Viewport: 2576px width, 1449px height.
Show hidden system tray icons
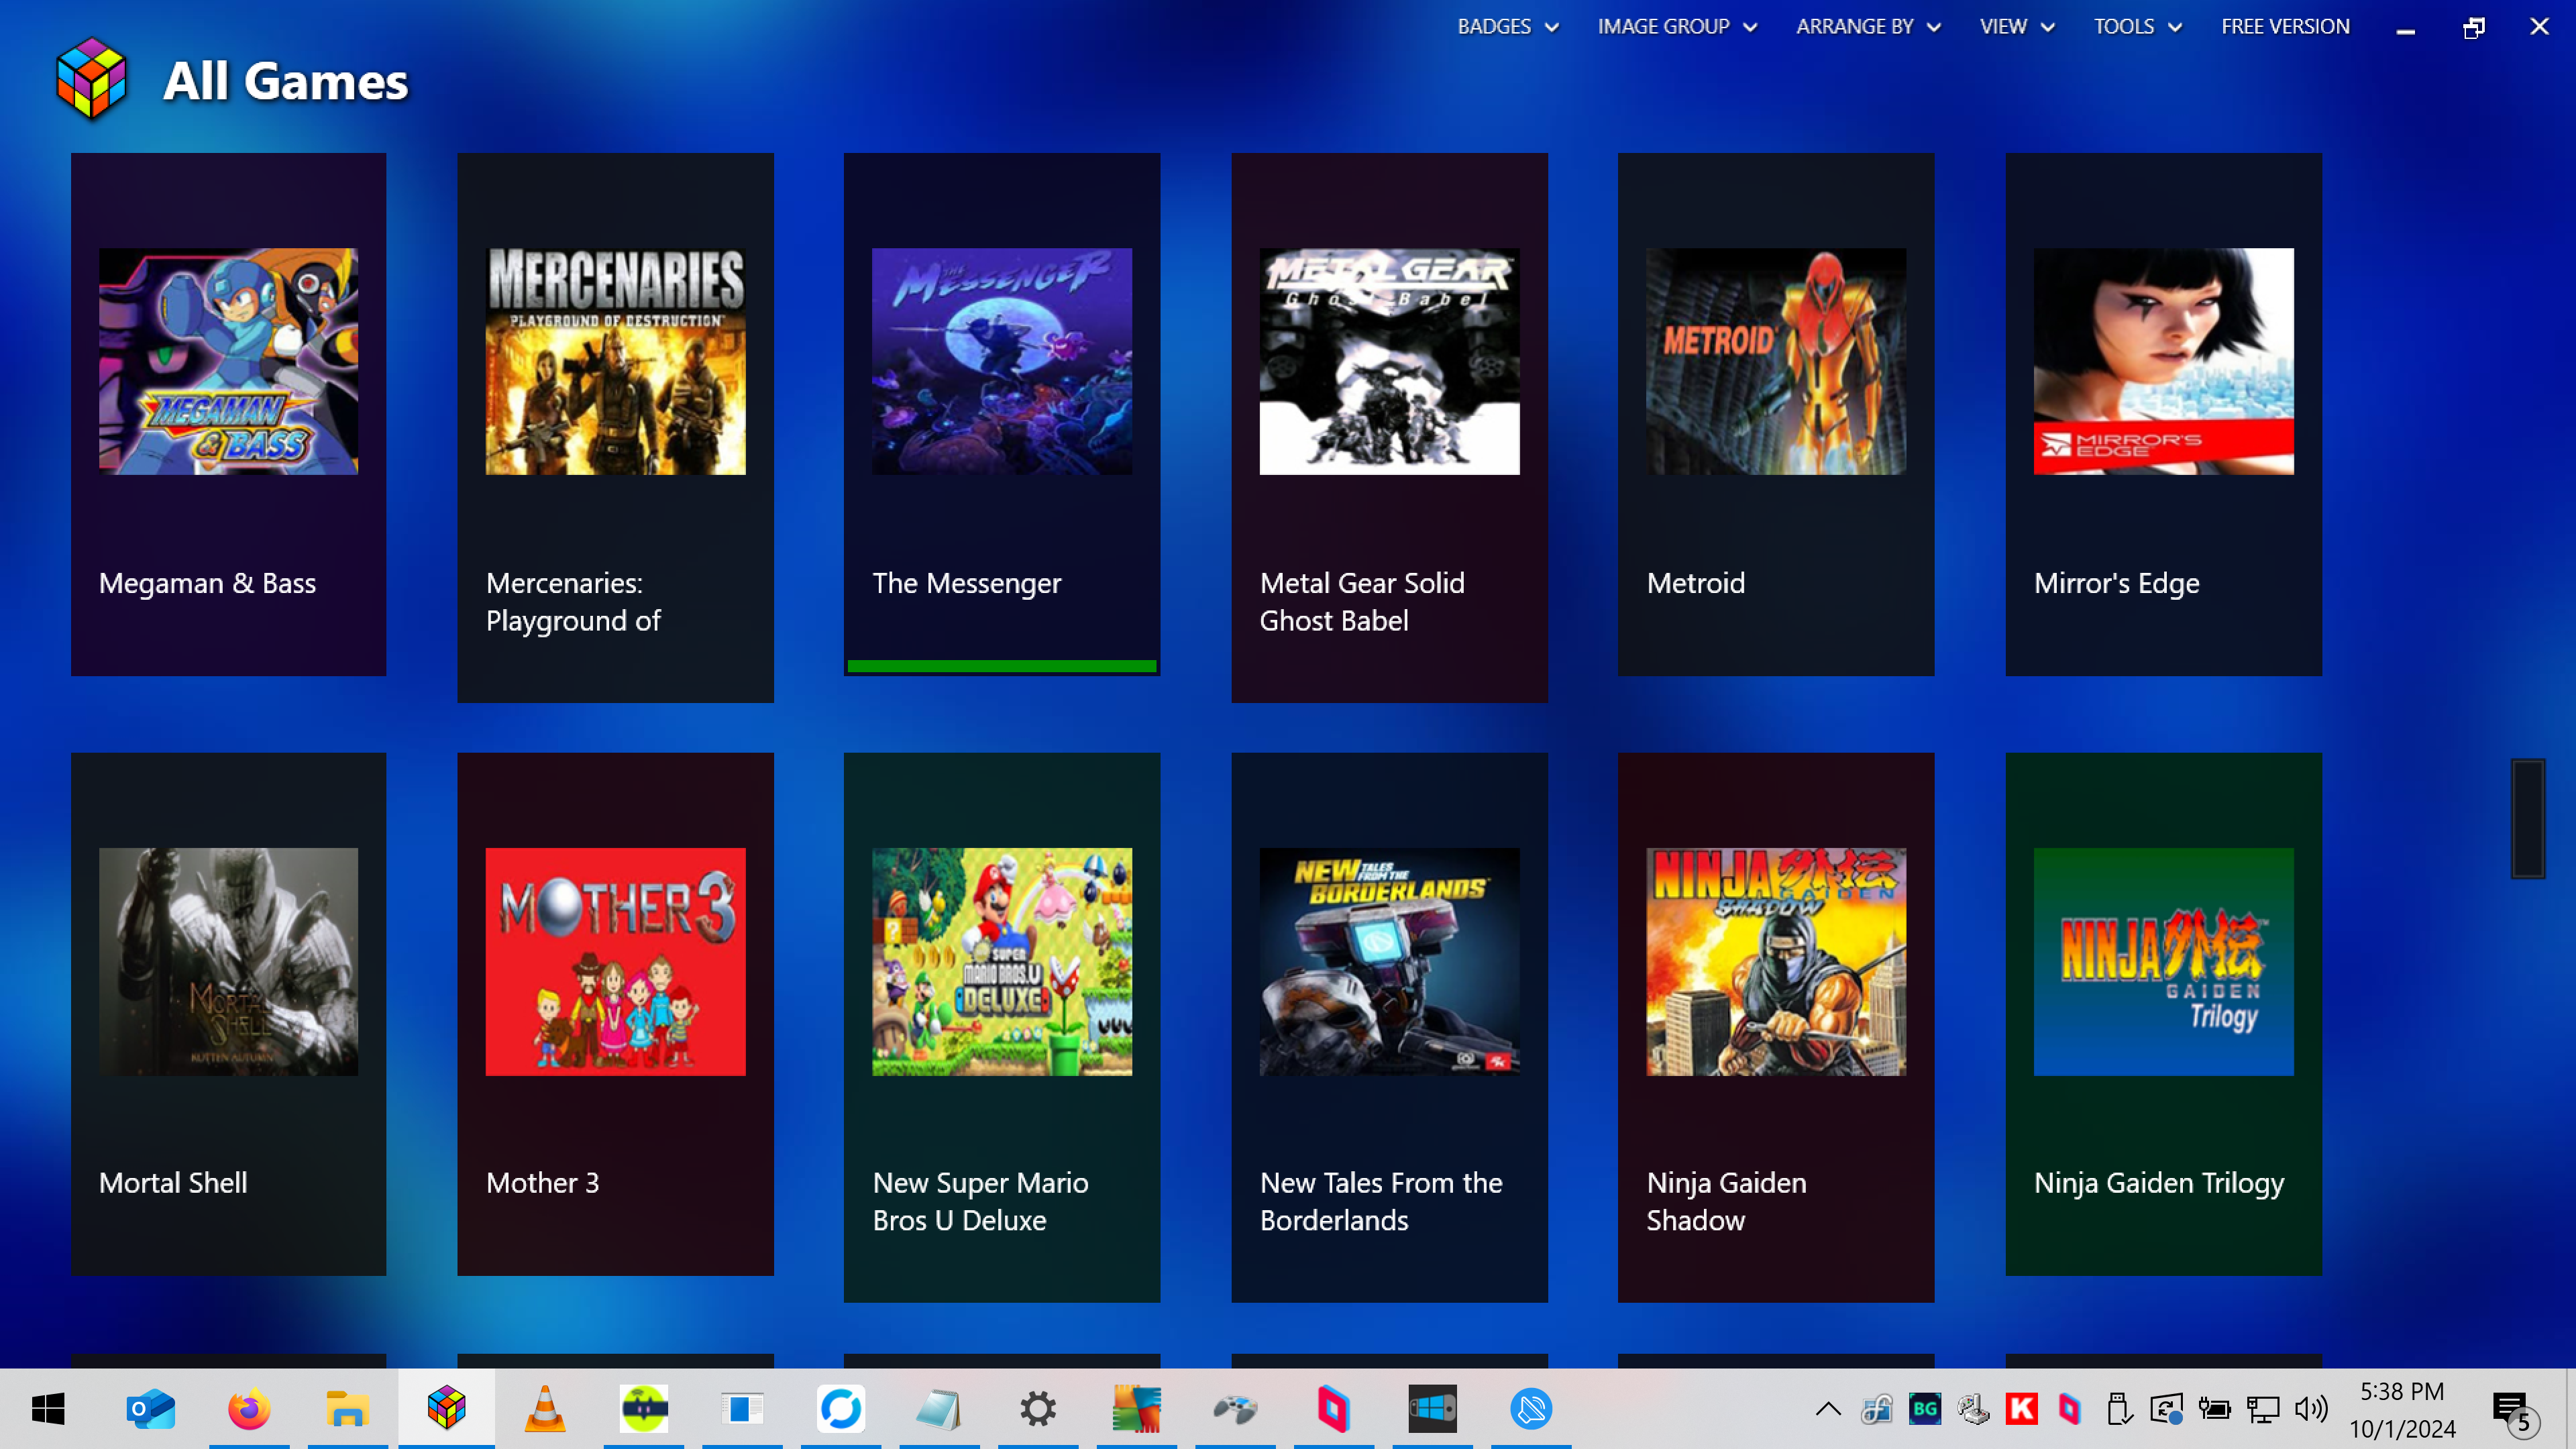pyautogui.click(x=1827, y=1409)
